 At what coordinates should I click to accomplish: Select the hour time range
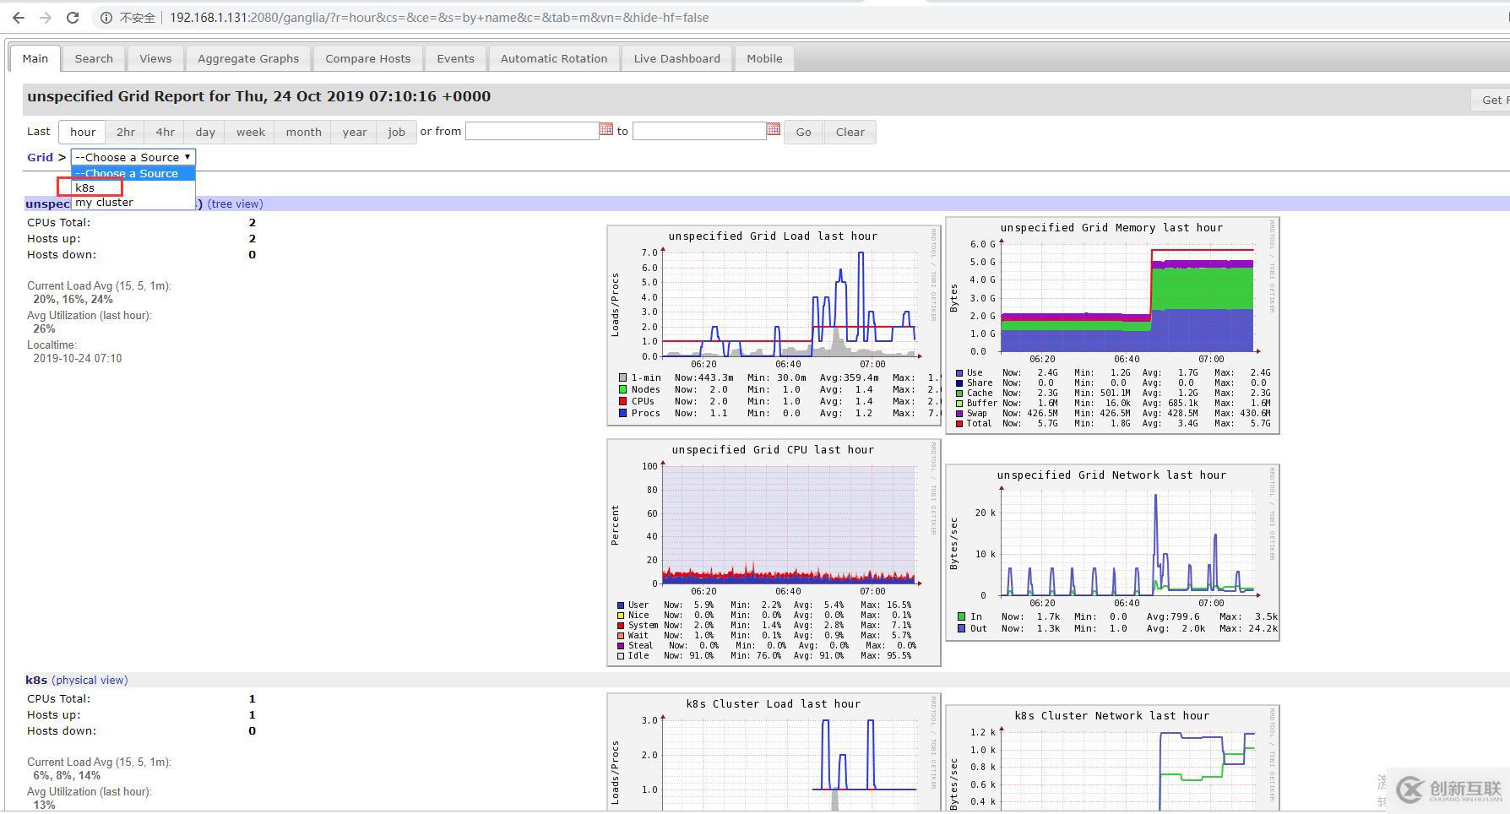83,132
